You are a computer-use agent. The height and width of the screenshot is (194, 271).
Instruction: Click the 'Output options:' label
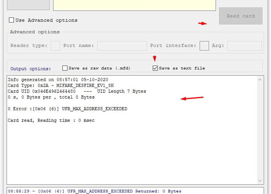point(31,69)
